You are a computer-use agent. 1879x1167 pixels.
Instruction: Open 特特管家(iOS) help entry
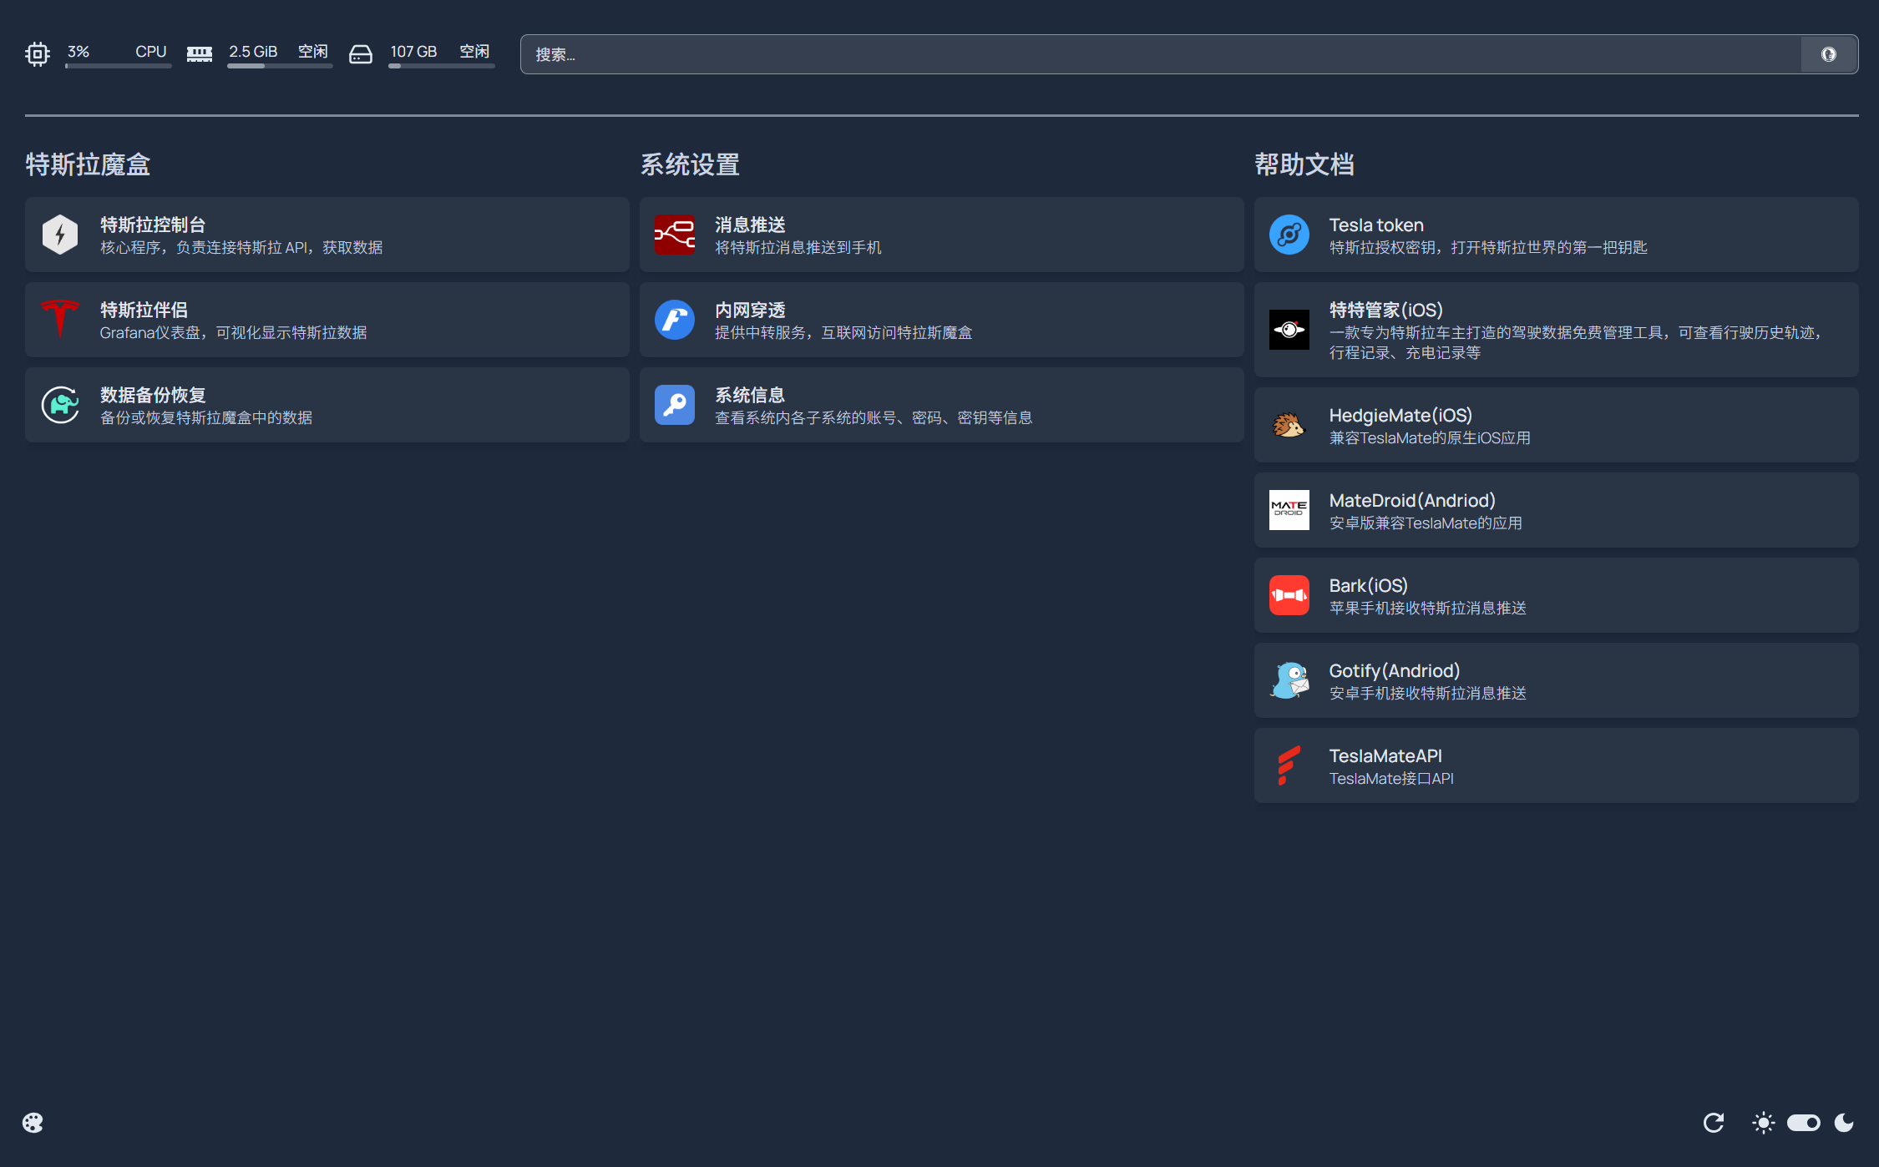(1557, 330)
